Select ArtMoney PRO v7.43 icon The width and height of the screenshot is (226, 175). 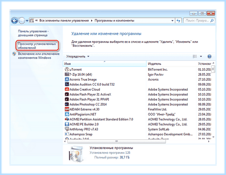pos(67,129)
